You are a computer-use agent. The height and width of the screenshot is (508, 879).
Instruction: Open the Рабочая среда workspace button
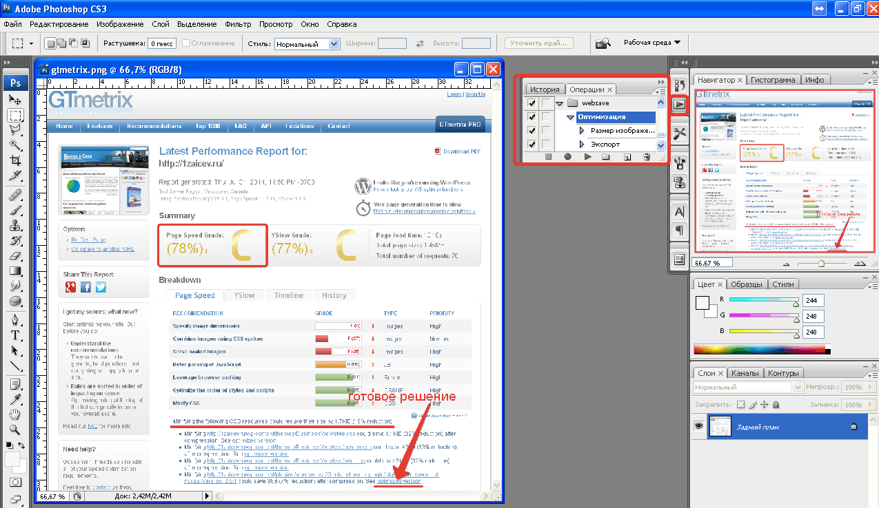point(651,43)
